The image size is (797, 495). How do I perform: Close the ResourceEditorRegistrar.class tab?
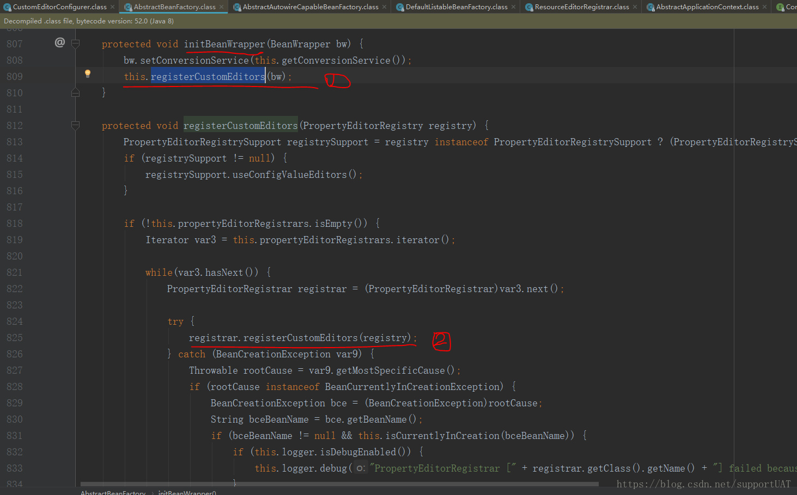pos(635,7)
